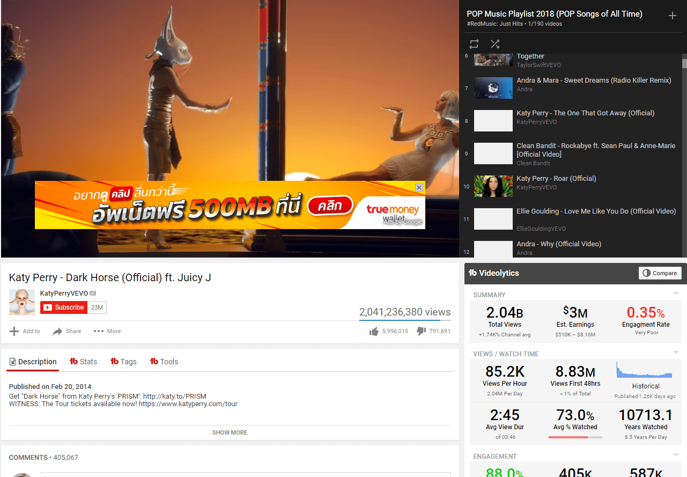
Task: Click the Stats tab TubeBuddy icon
Action: [74, 362]
